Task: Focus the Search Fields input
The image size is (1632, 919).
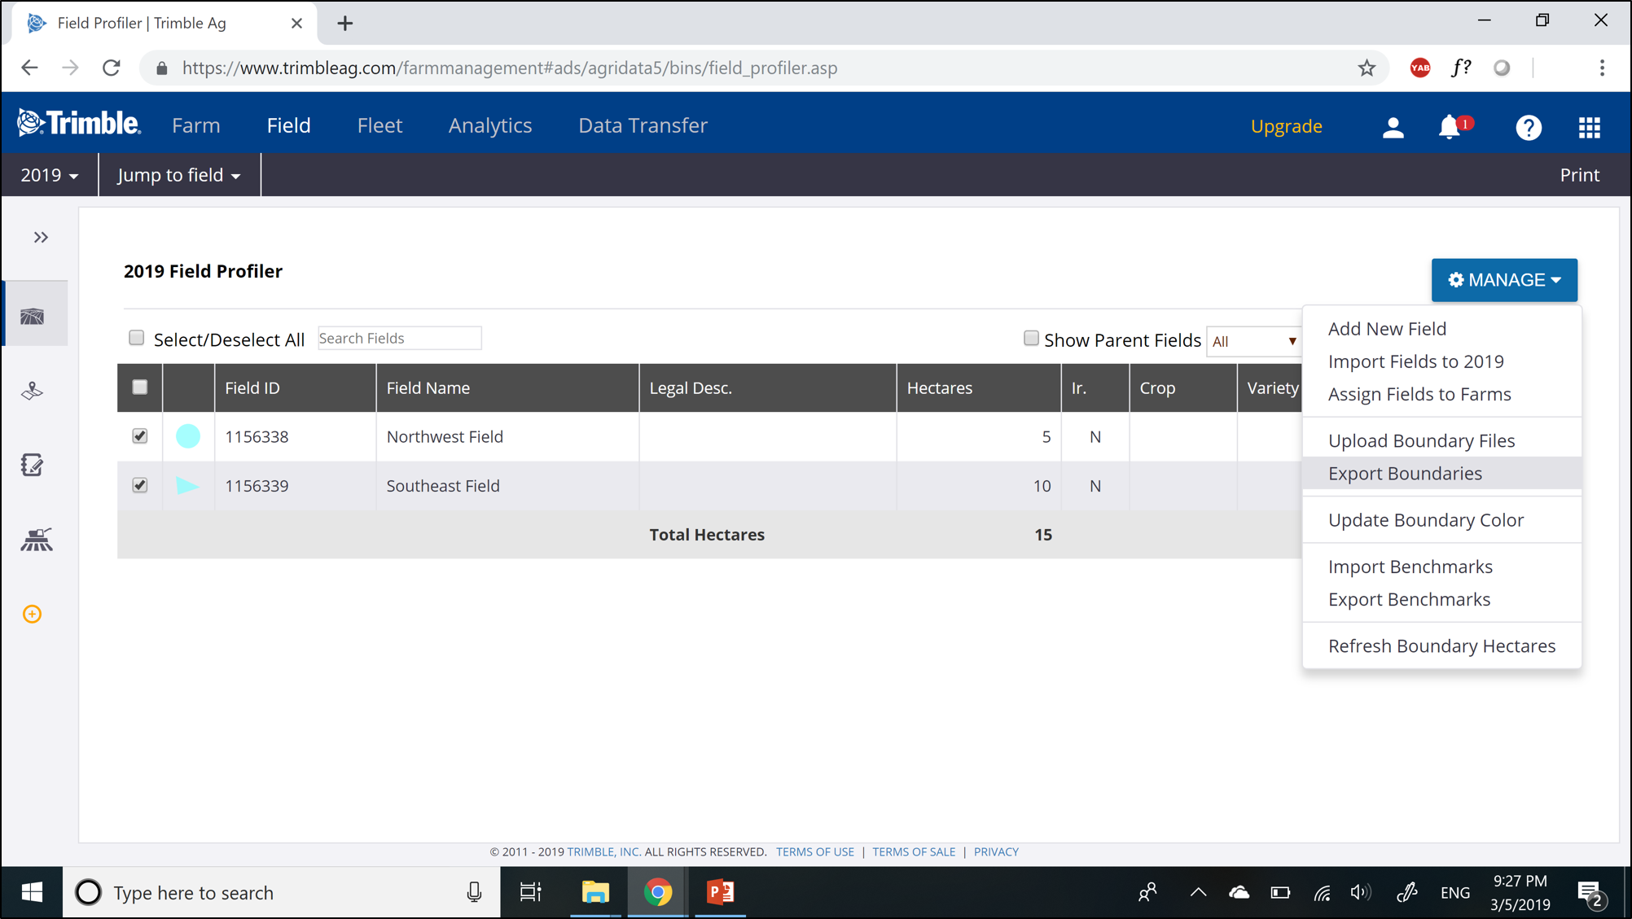Action: tap(399, 338)
